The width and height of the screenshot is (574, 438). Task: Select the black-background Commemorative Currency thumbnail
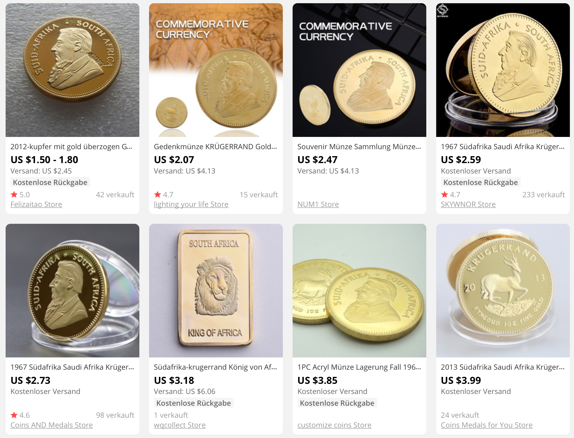coord(359,70)
